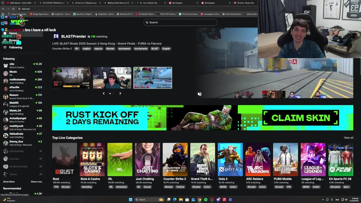Go to next carousel streams
361x203 pixels.
(120, 93)
